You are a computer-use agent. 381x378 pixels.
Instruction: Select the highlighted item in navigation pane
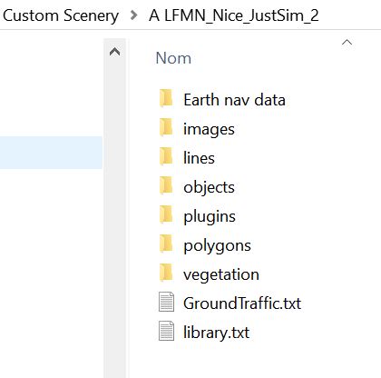click(x=51, y=153)
